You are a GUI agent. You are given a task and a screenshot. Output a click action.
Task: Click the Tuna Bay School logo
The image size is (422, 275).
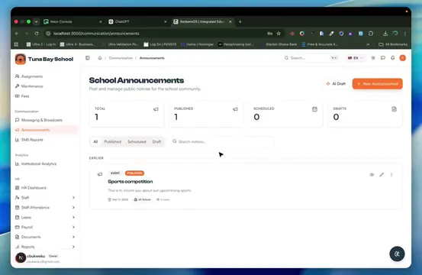pyautogui.click(x=20, y=60)
